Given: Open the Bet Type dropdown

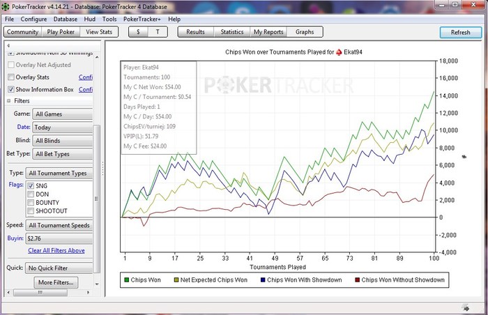Looking at the screenshot, I should pyautogui.click(x=62, y=154).
